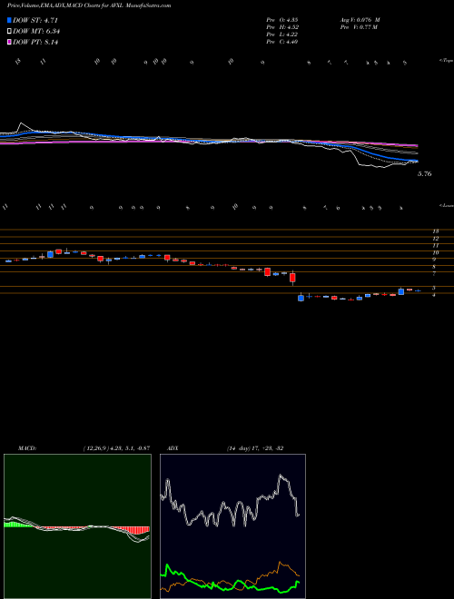Click the chart title mentioning MunafaSutra.com

click(x=89, y=5)
